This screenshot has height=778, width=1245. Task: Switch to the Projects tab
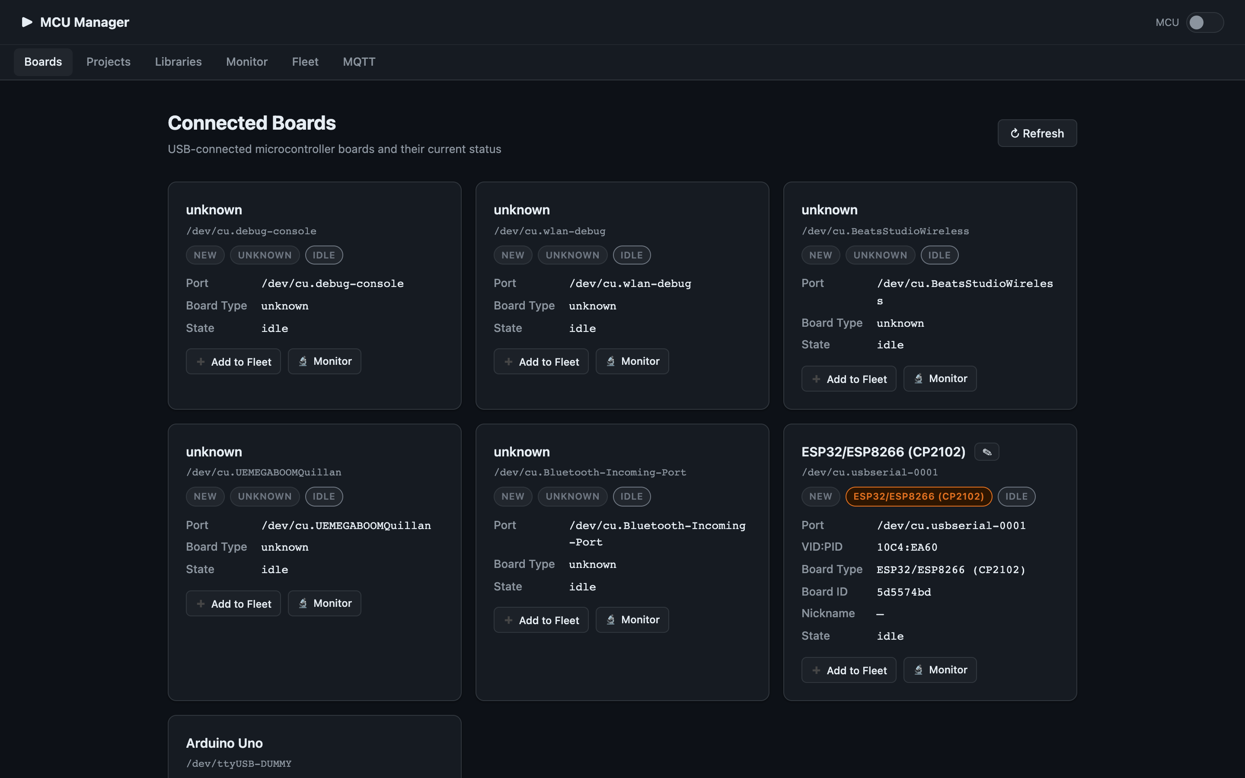(x=109, y=62)
